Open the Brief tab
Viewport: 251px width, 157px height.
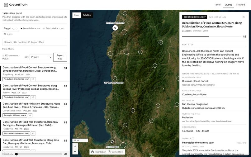click(218, 5)
